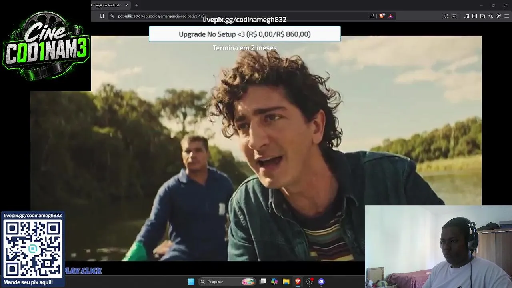Image resolution: width=512 pixels, height=288 pixels.
Task: Click the Upgrade No Setup donation goal bar
Action: coord(245,34)
